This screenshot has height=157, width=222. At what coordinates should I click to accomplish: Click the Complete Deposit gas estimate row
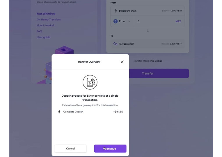90,112
